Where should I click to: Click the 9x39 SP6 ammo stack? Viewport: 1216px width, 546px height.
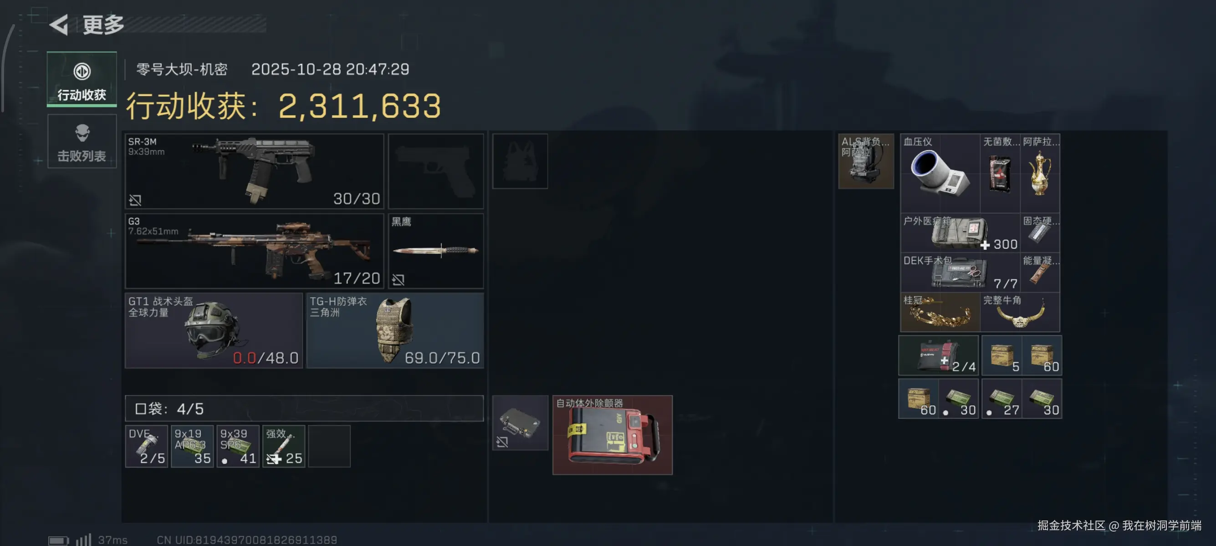[x=238, y=446]
